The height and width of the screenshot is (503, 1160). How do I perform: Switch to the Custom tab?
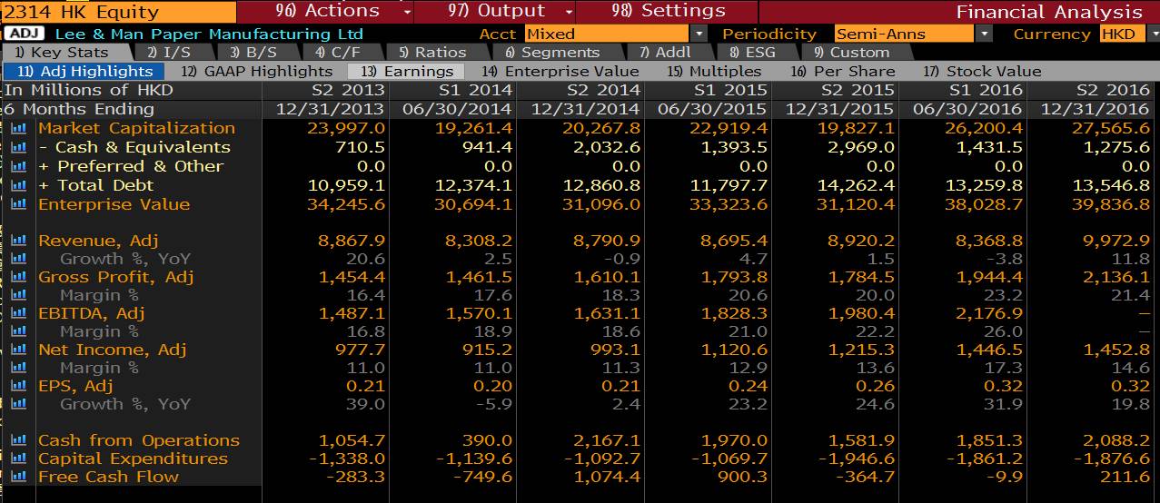[851, 52]
